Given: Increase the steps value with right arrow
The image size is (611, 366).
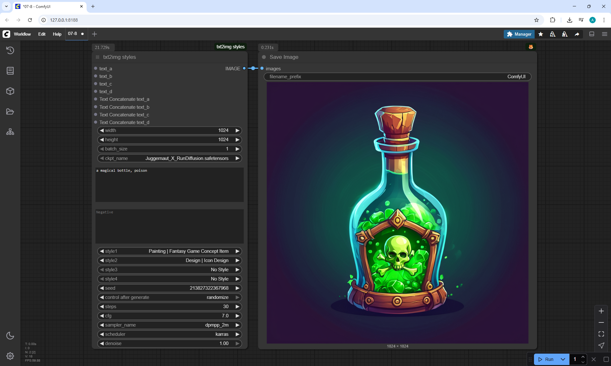Looking at the screenshot, I should click(237, 307).
